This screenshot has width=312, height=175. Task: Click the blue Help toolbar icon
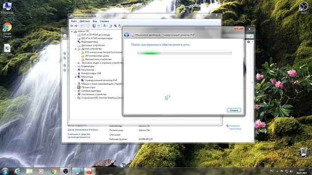[94, 26]
